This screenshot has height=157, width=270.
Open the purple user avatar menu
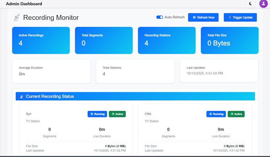[264, 4]
